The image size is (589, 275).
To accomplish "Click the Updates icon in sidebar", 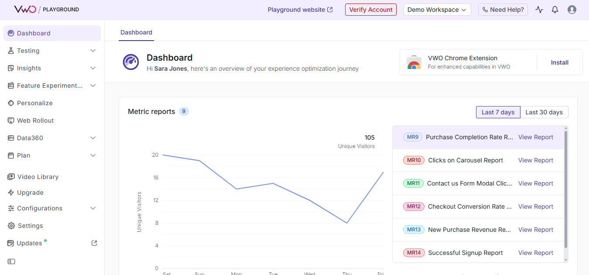I will (x=11, y=243).
